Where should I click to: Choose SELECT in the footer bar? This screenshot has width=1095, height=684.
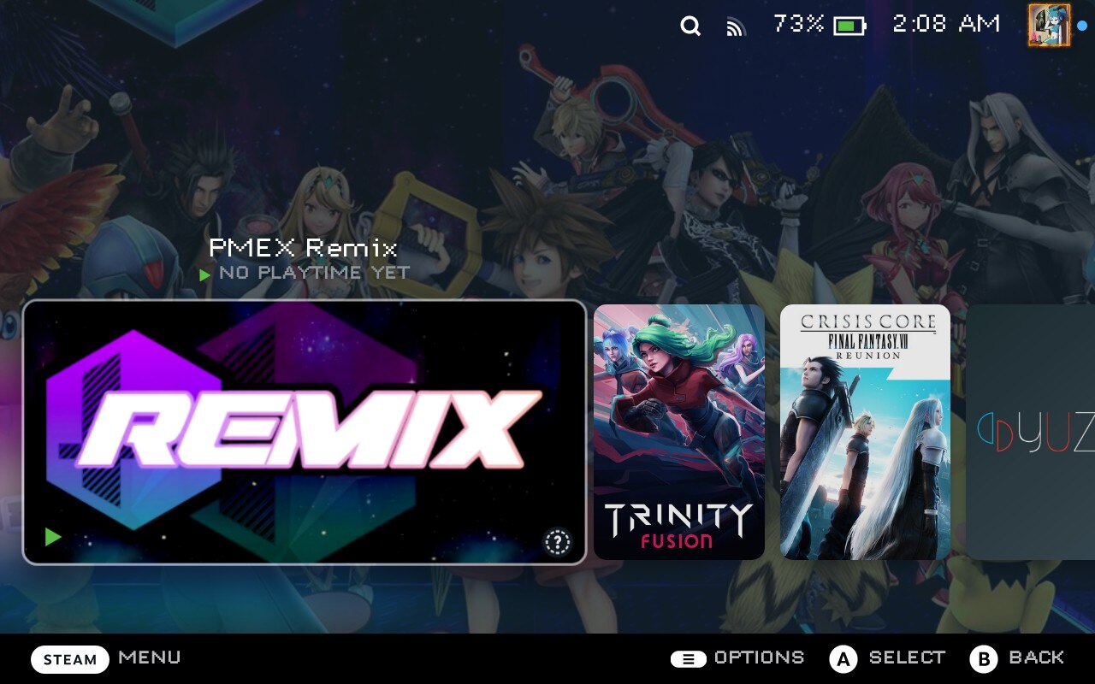tap(907, 657)
